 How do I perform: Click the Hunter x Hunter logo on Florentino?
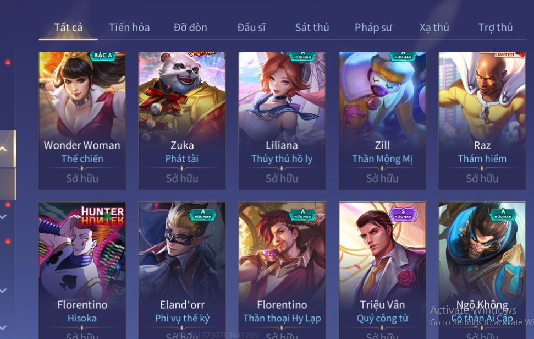[102, 216]
